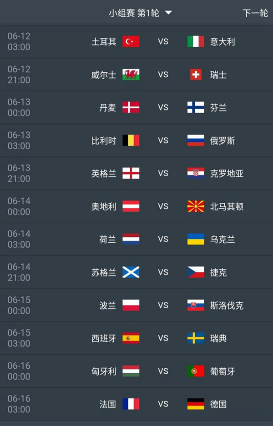Open the 06-15 03:00 match time
This screenshot has width=273, height=426.
19,338
